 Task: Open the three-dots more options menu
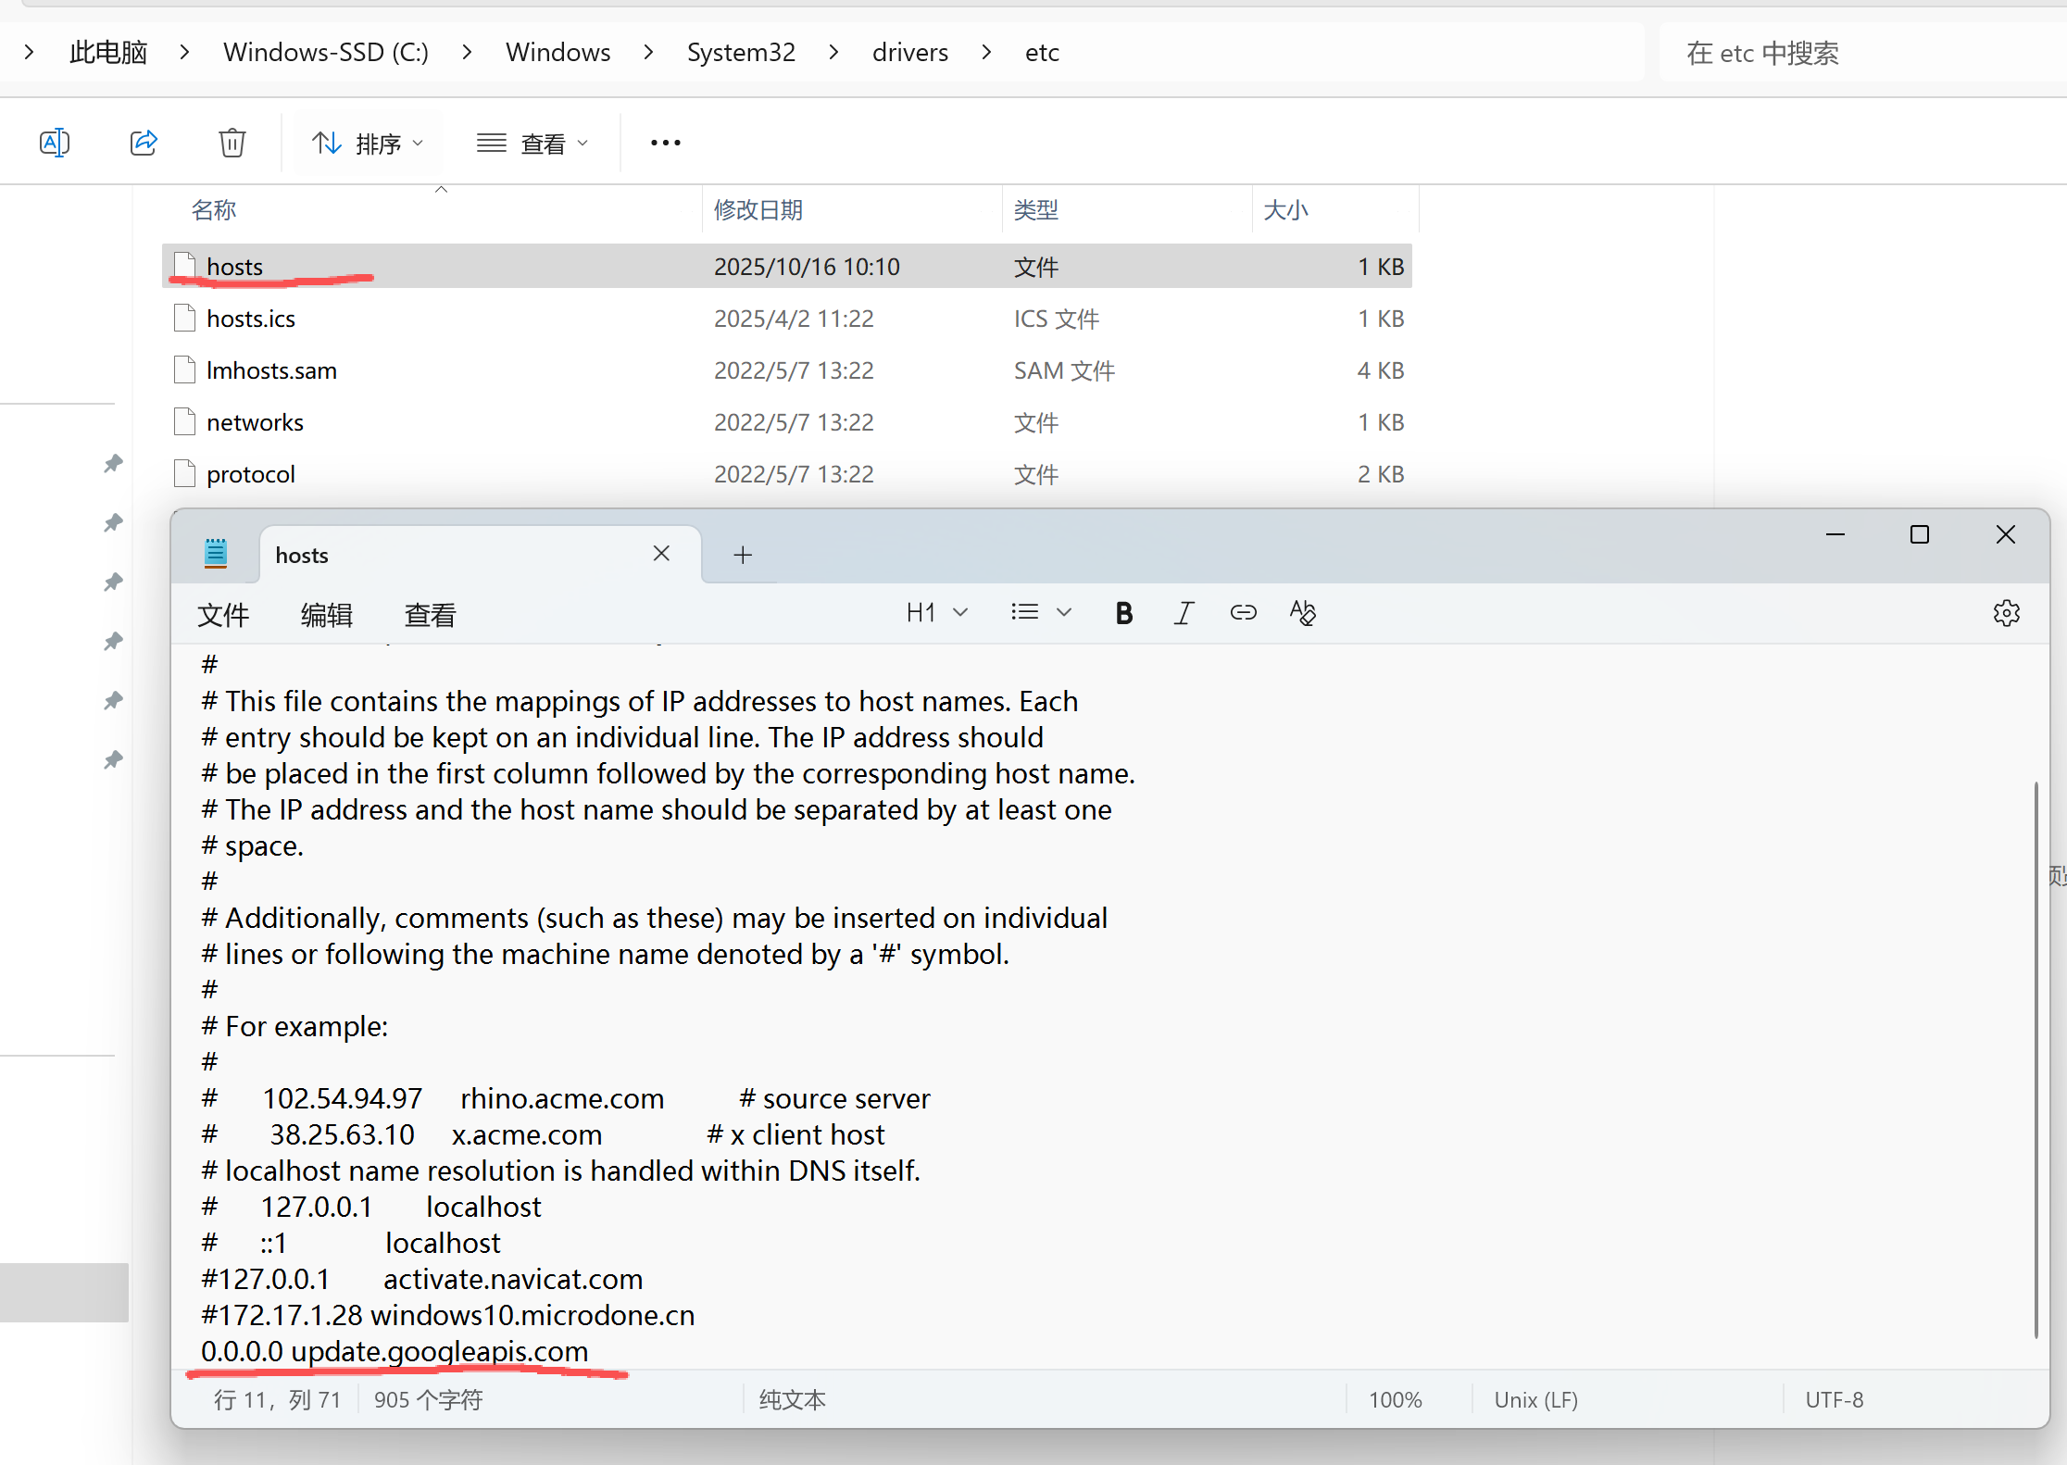665,143
